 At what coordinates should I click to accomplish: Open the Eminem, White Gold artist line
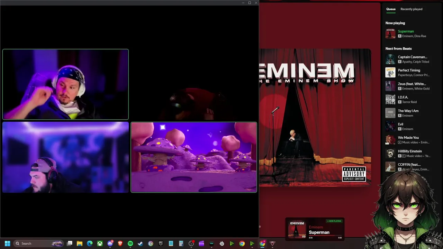(x=416, y=89)
